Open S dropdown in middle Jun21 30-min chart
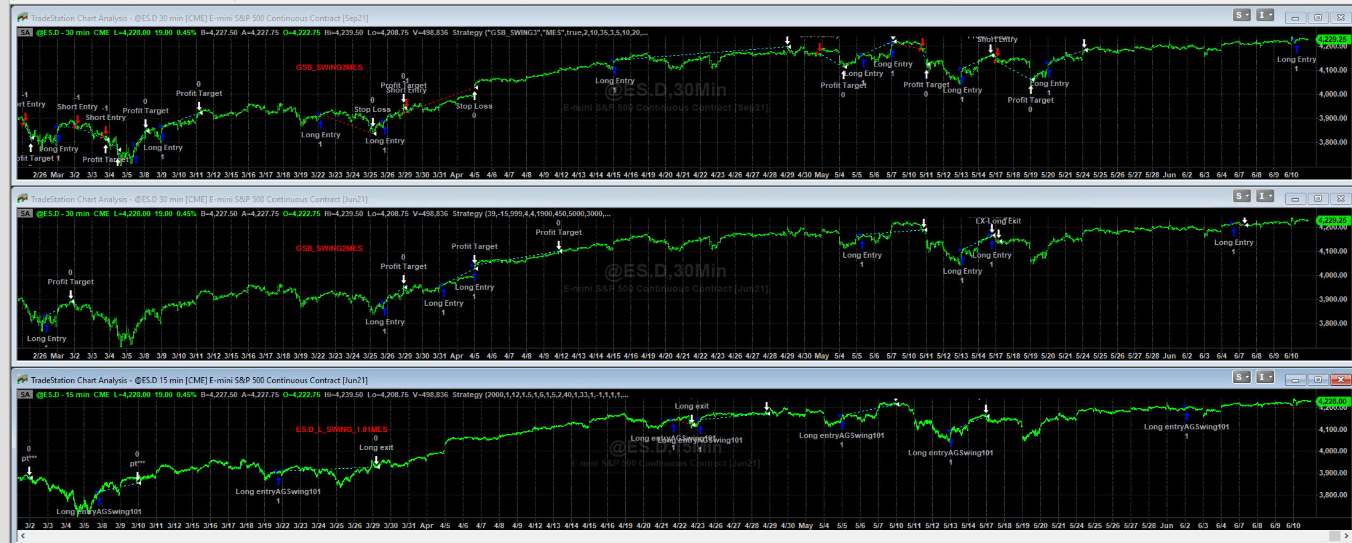 [x=1241, y=197]
